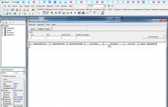Click the Help contents book icon
Viewport: 168px width, 107px height.
tap(33, 10)
